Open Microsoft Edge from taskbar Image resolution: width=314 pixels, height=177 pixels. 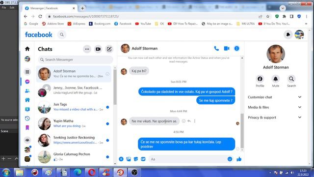(x=78, y=173)
